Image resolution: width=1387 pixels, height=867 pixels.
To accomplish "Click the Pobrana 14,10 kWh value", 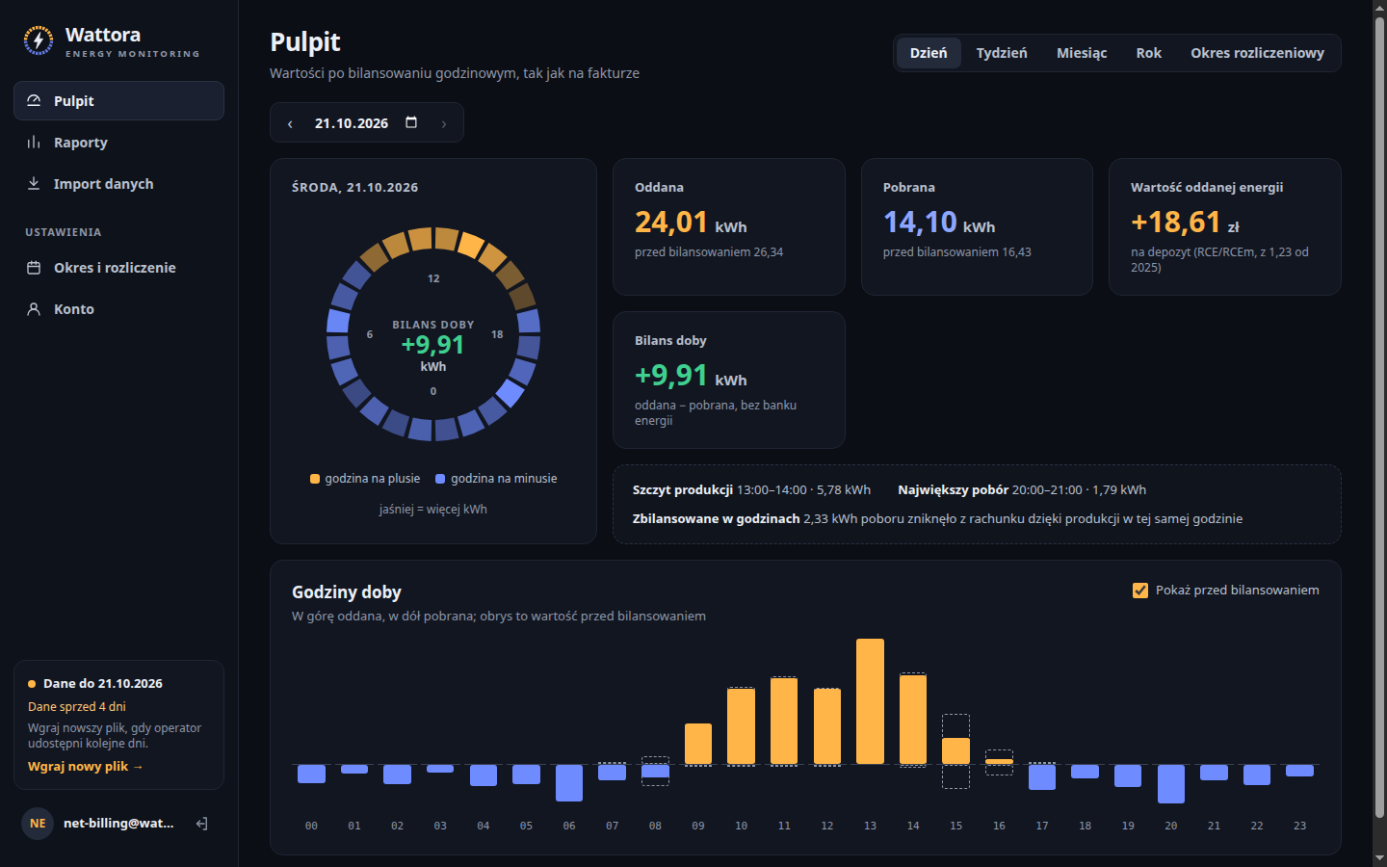I will click(939, 223).
